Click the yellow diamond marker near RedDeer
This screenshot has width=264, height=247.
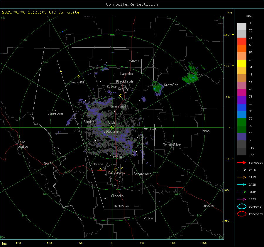tap(121, 95)
